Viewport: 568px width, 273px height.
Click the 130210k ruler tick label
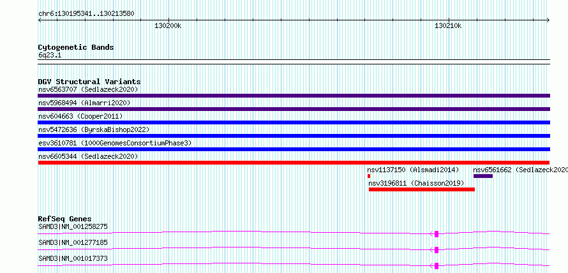coord(448,26)
